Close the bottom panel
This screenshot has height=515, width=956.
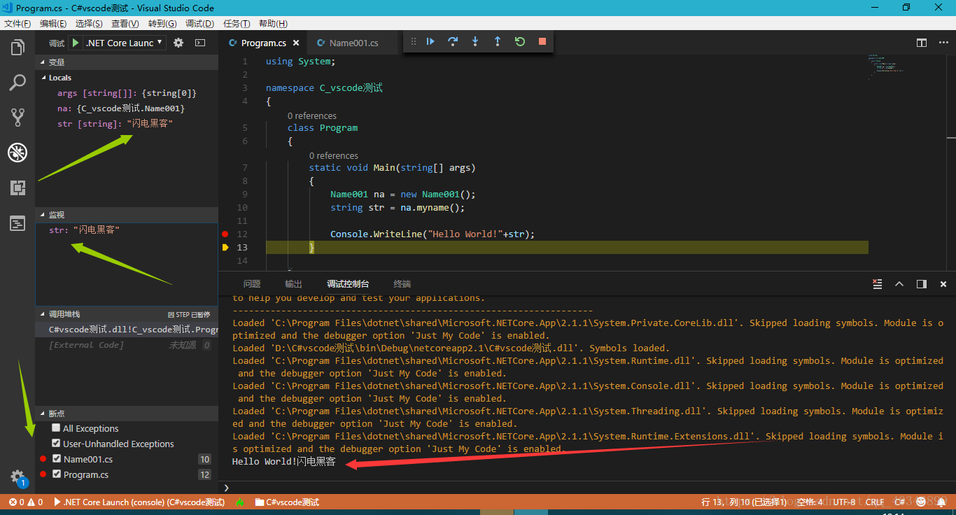coord(943,284)
